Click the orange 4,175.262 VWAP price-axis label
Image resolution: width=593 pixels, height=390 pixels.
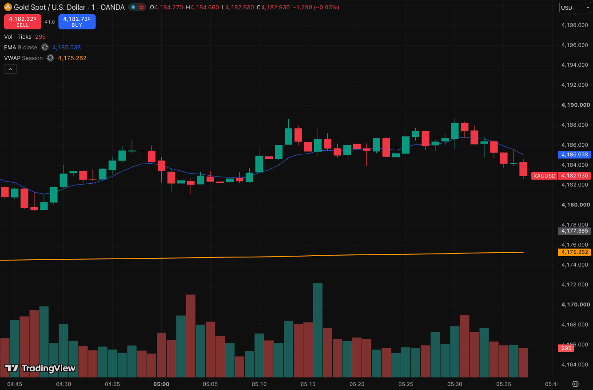click(574, 252)
